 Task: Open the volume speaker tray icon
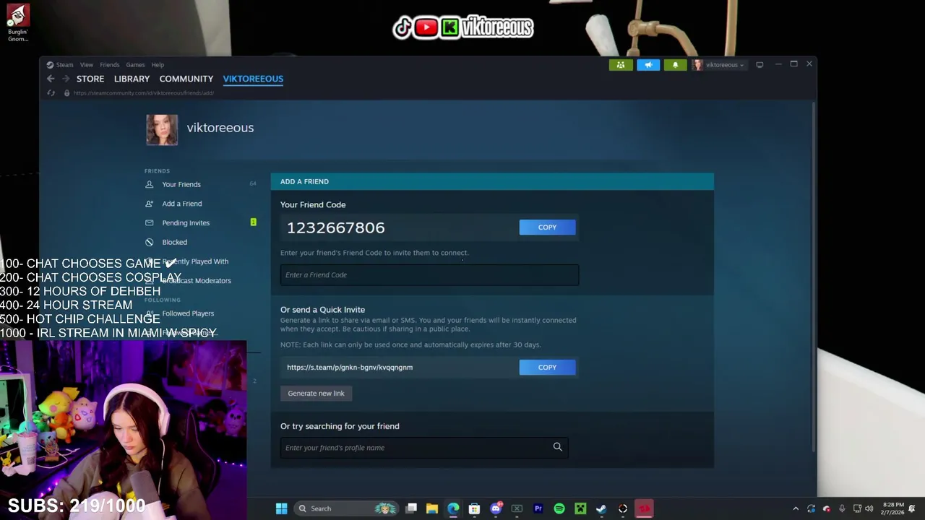[869, 508]
